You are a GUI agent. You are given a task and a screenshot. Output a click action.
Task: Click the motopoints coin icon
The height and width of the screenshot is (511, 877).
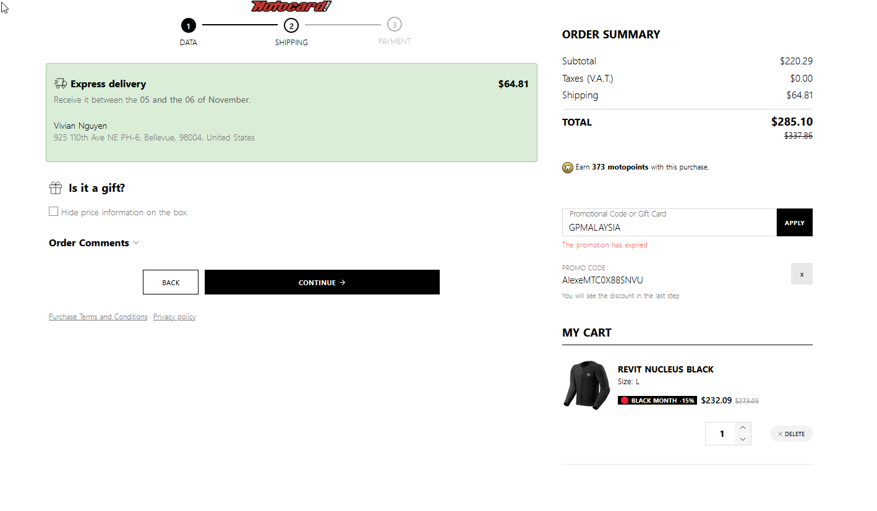point(568,167)
